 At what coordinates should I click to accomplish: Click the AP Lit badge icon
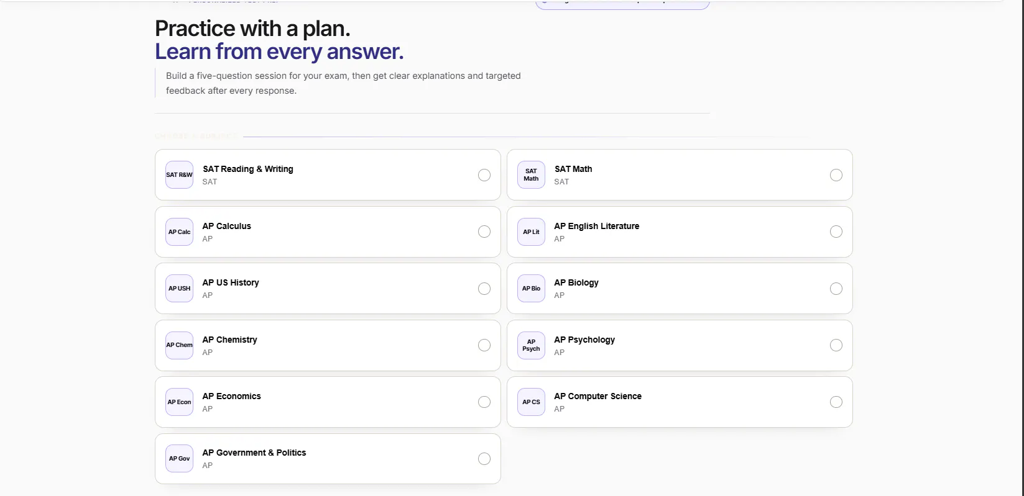(531, 232)
